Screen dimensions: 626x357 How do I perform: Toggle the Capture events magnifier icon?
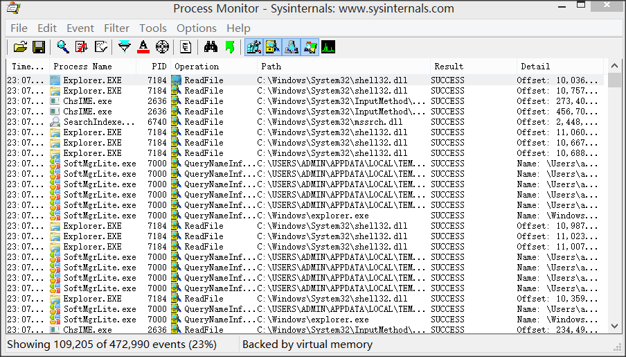coord(63,47)
